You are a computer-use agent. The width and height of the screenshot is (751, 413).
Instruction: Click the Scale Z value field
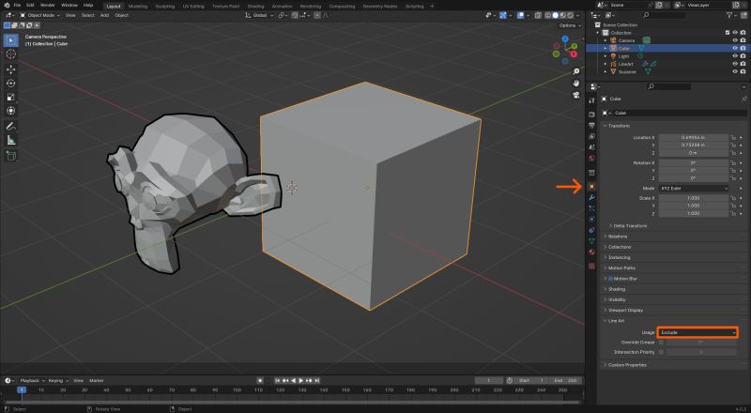click(693, 213)
